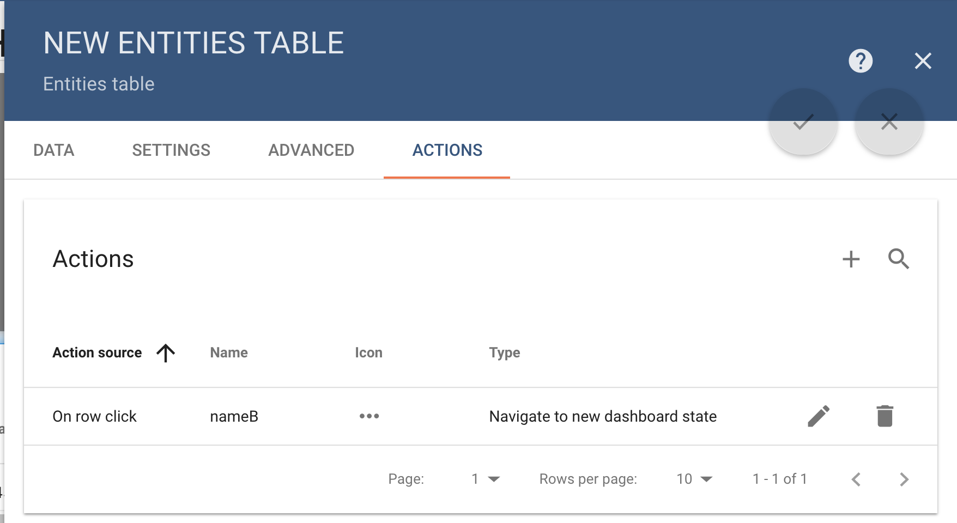Click the three-dots icon in nameB row
Viewport: 957px width, 523px height.
coord(369,416)
